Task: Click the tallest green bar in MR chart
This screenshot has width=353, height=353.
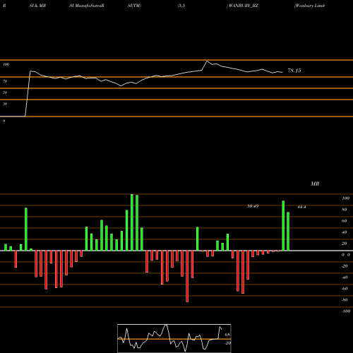Action: [x=132, y=222]
